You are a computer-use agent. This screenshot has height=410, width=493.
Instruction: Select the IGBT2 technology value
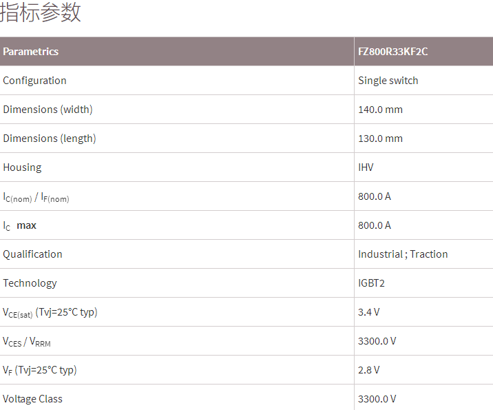[x=371, y=283]
